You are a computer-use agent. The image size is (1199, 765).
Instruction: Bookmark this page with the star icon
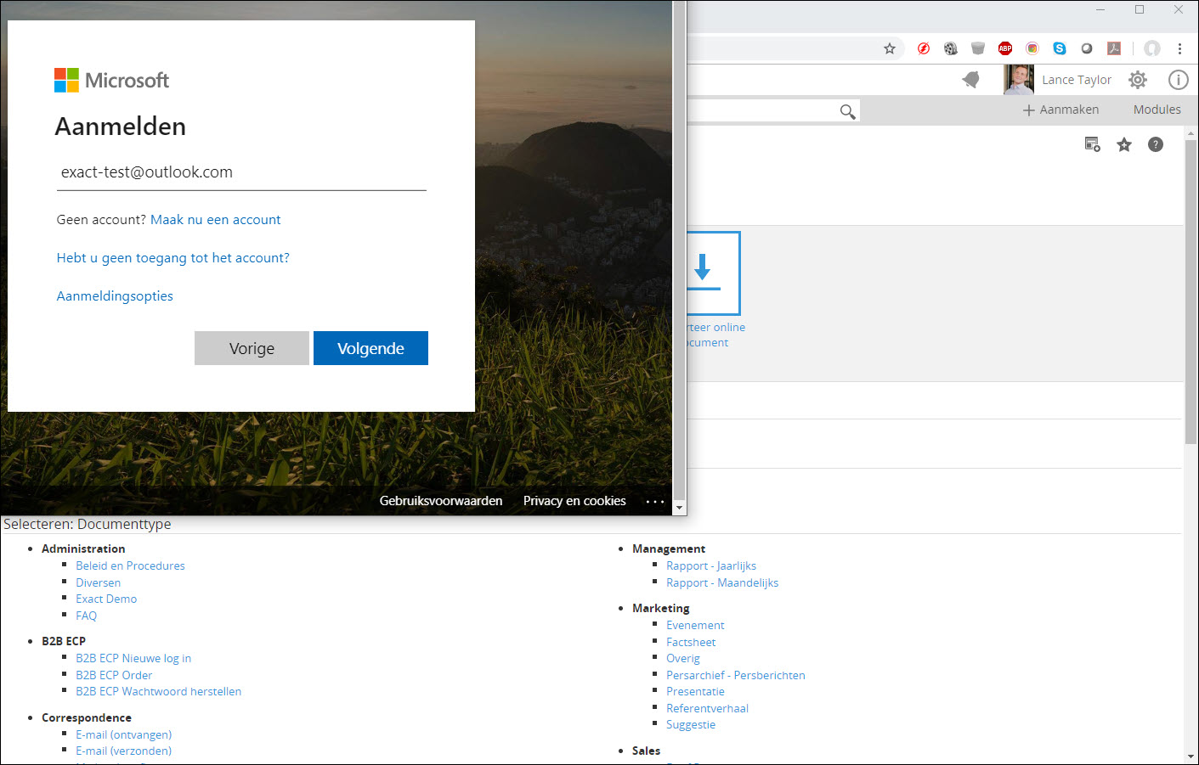(890, 48)
